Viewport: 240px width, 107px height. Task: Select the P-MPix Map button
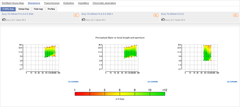[8, 9]
